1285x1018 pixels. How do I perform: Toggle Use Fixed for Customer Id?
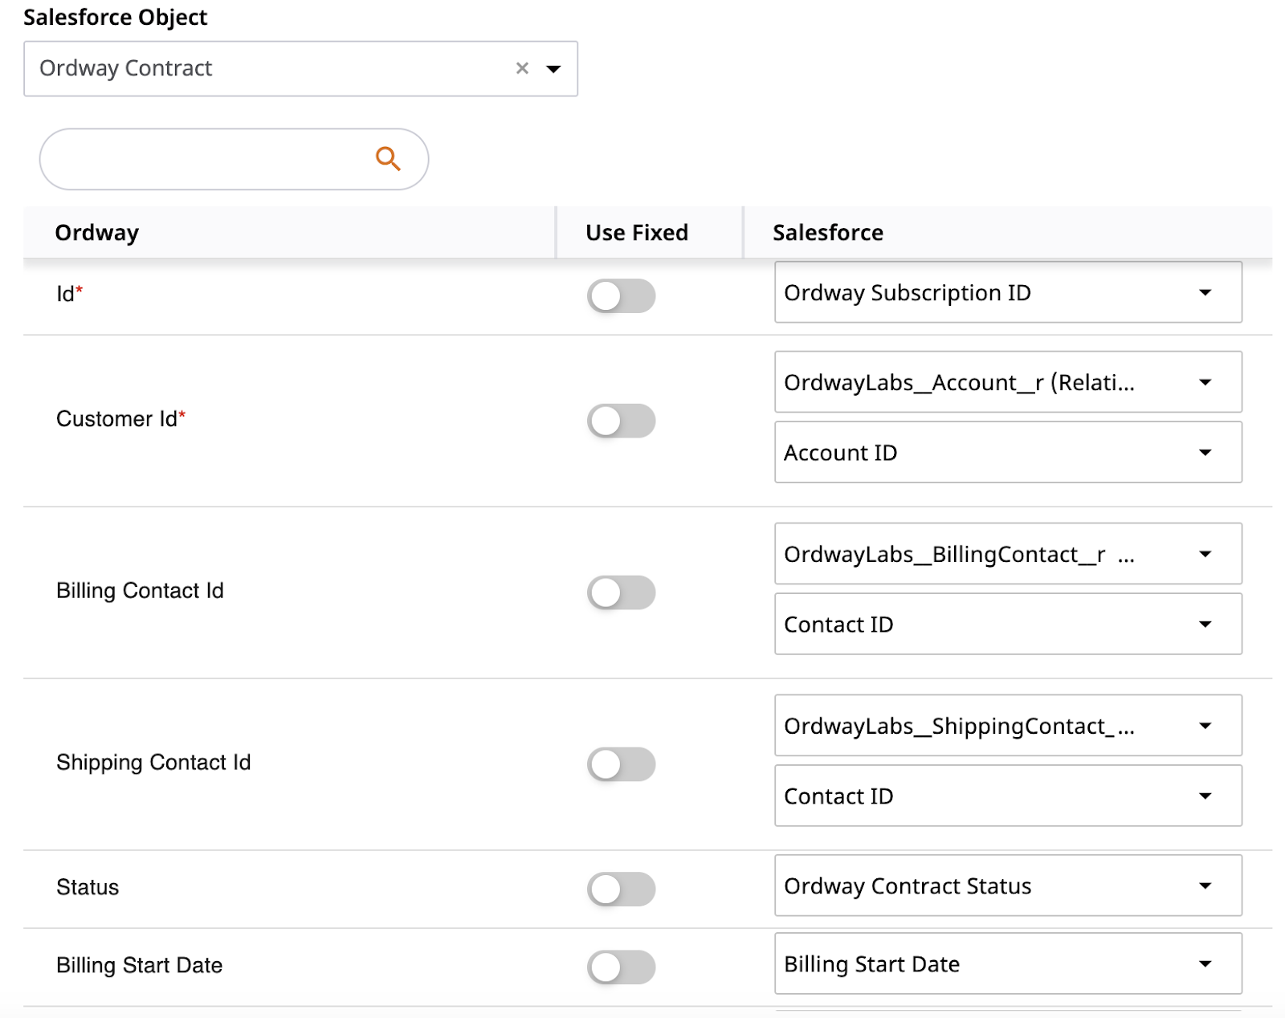point(621,421)
